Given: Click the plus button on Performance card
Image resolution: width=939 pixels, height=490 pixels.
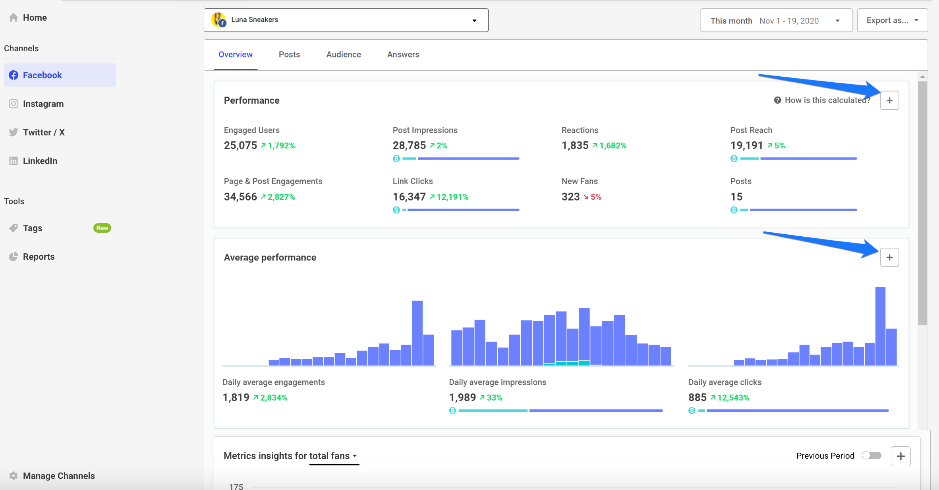Looking at the screenshot, I should [x=889, y=100].
